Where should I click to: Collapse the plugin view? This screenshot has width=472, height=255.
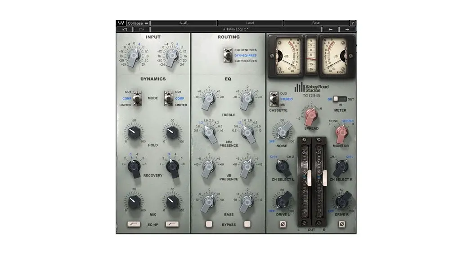tap(138, 23)
